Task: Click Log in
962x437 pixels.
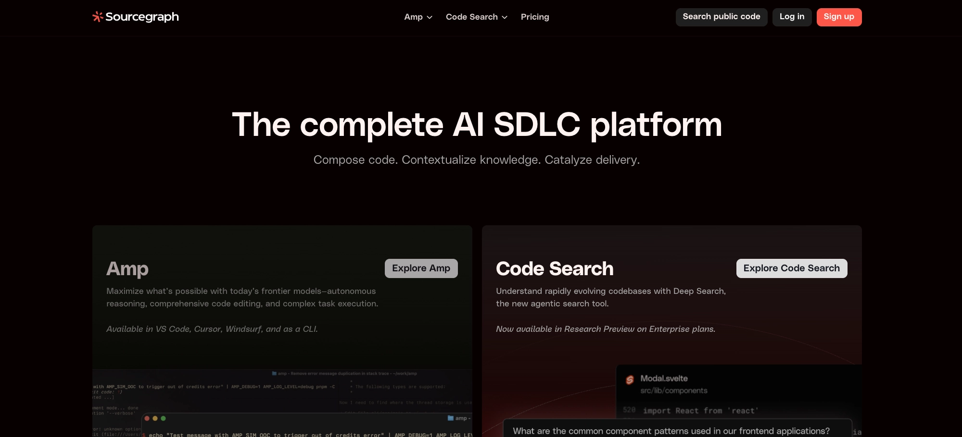Action: coord(792,17)
